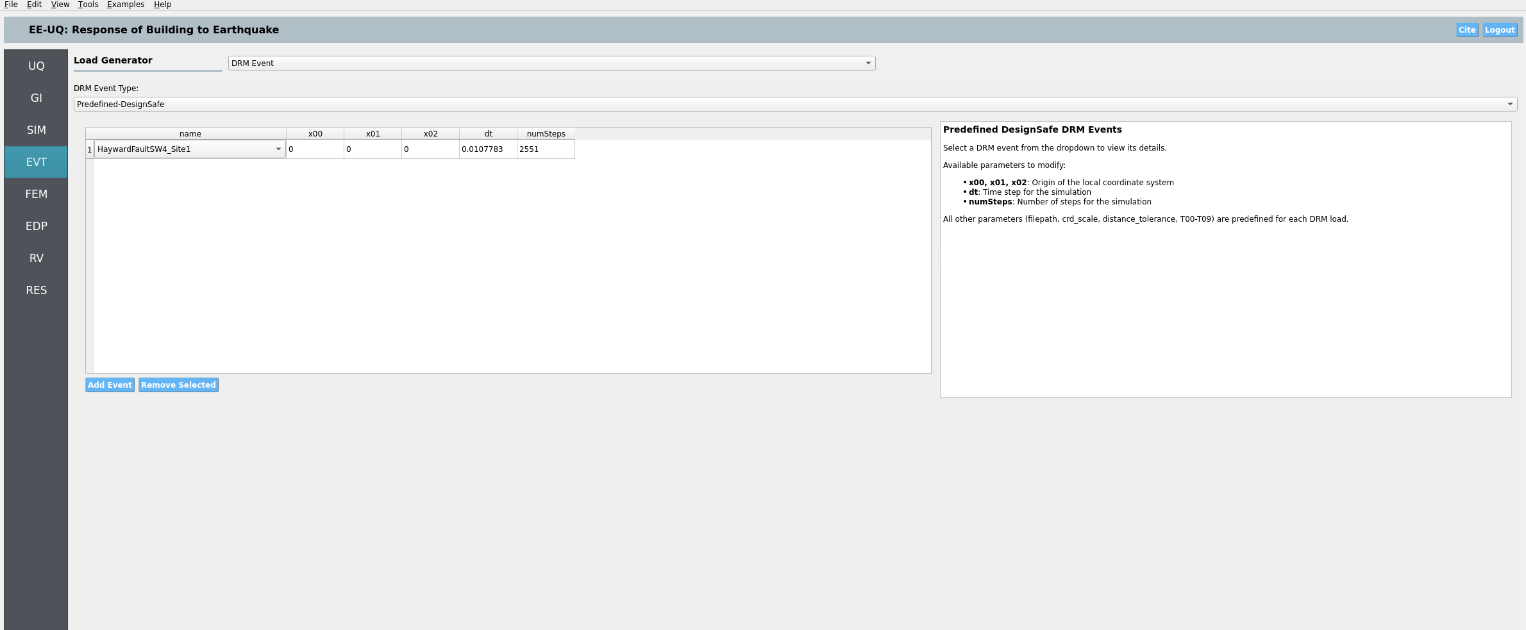Select row 1 header in events table

point(90,149)
